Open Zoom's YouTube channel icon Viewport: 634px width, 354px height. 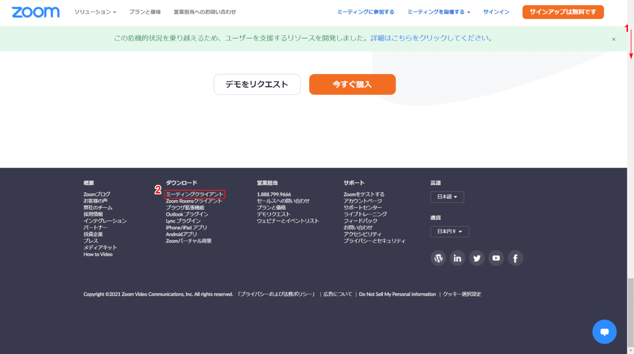coord(496,258)
